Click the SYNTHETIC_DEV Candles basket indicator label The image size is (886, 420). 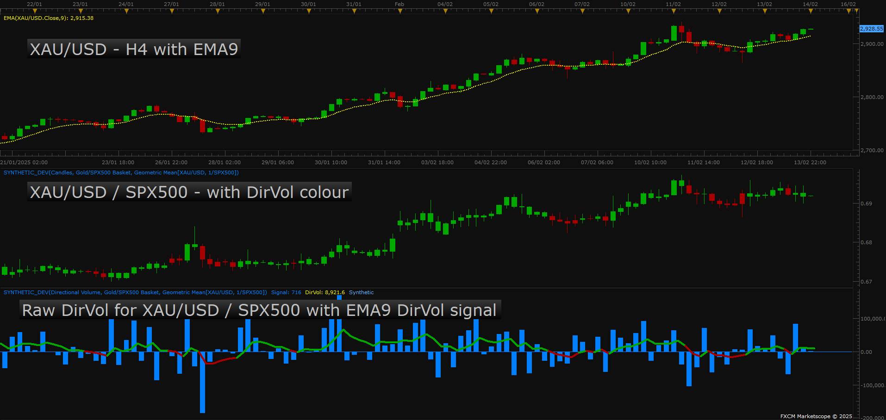point(121,173)
